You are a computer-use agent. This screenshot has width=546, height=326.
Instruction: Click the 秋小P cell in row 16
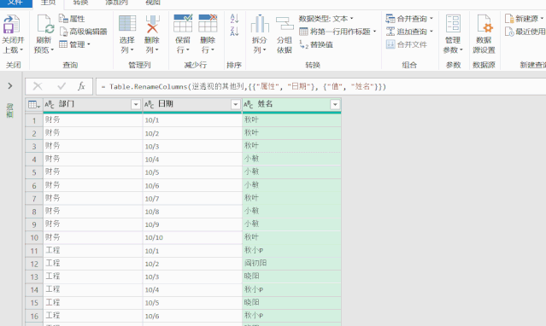291,316
